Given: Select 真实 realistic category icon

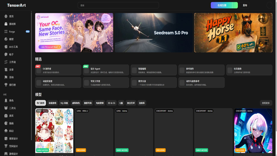Looking at the screenshot, I should tap(6, 116).
